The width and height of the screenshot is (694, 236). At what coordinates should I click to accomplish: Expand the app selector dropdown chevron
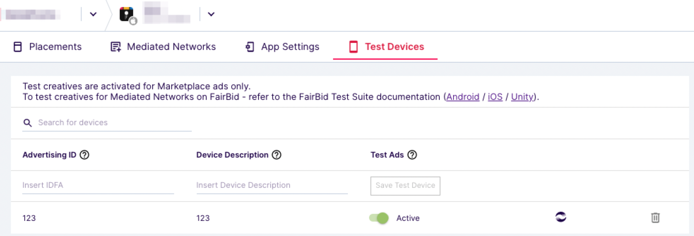tap(211, 14)
